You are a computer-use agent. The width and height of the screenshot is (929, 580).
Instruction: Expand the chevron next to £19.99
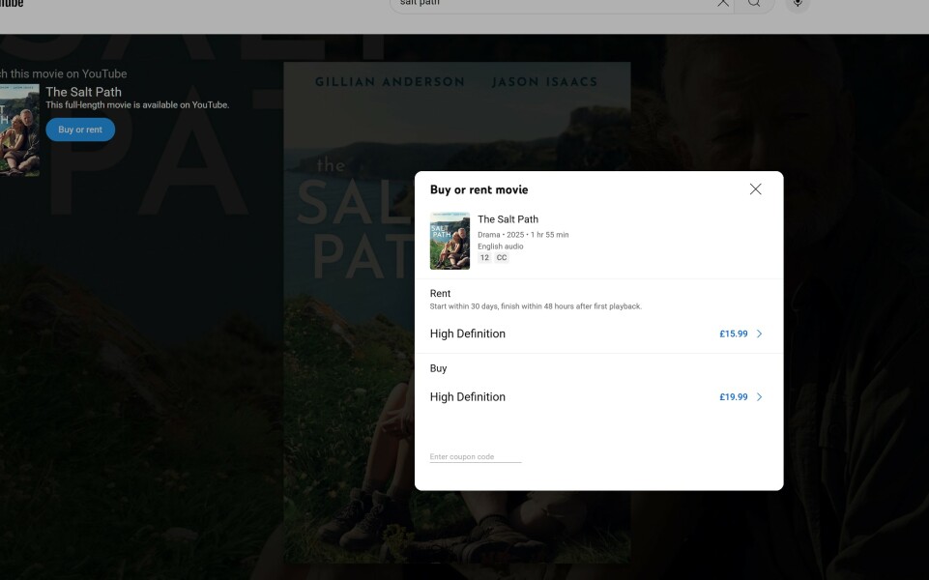[x=759, y=397]
